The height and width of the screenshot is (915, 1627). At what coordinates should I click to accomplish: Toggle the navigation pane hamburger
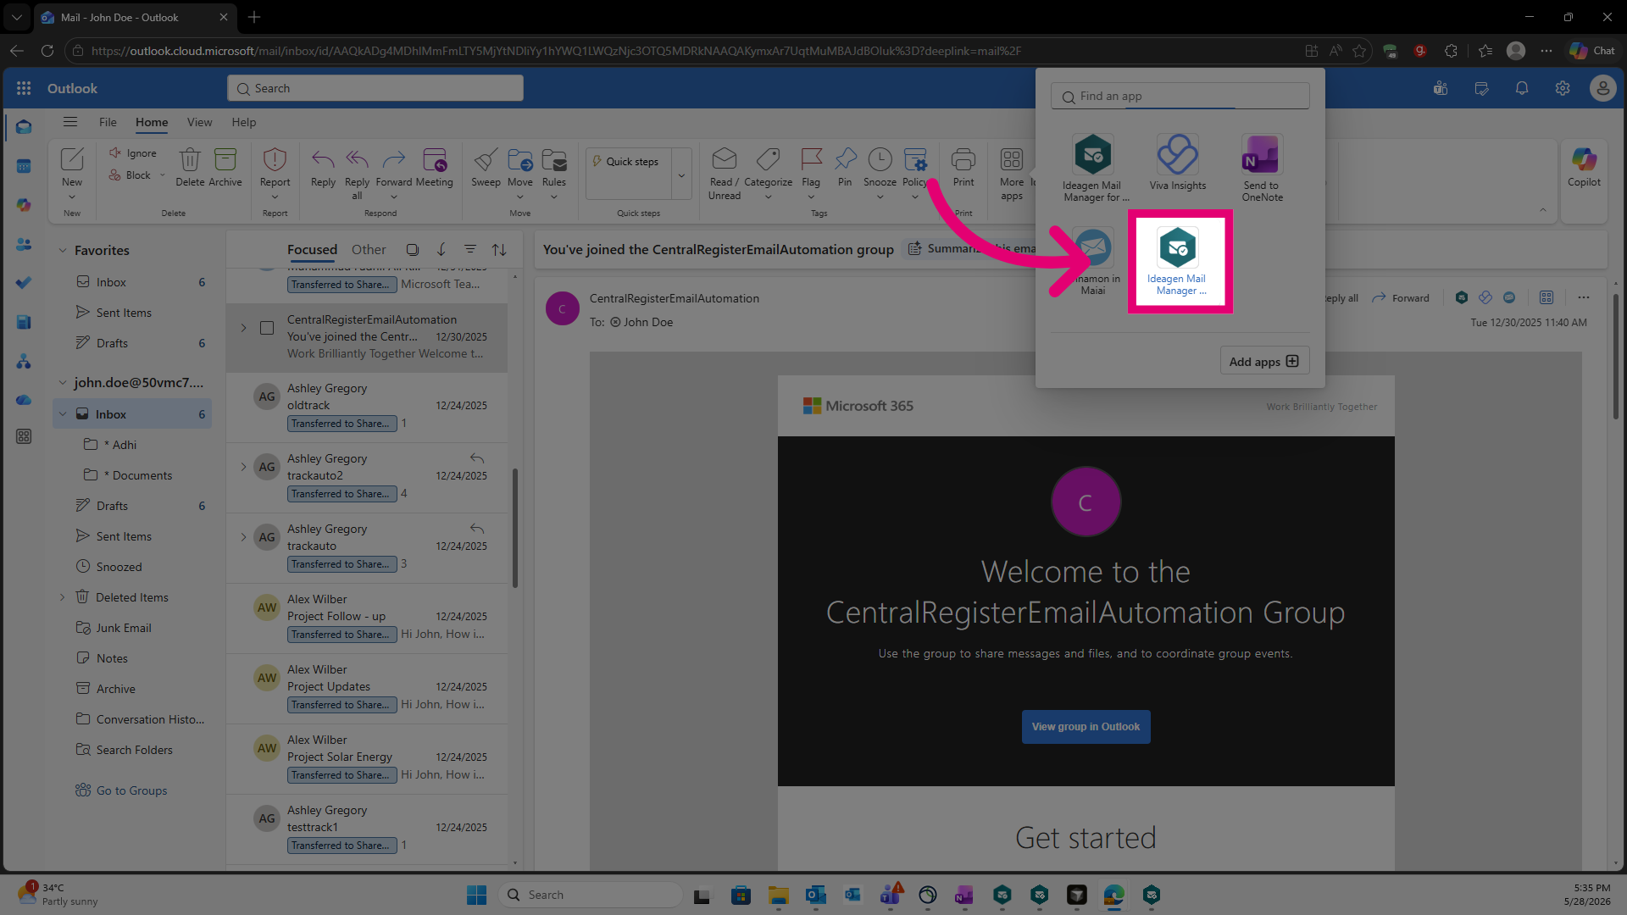[x=70, y=122]
